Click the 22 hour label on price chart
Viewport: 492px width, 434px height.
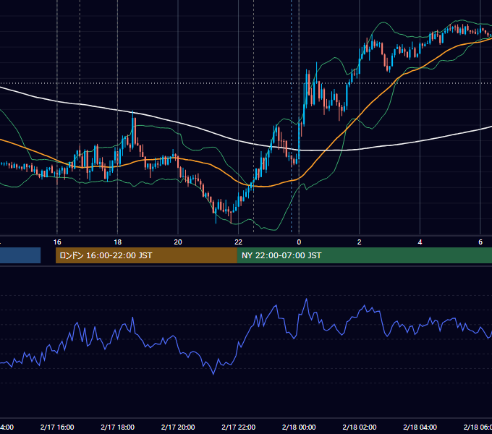coord(239,242)
